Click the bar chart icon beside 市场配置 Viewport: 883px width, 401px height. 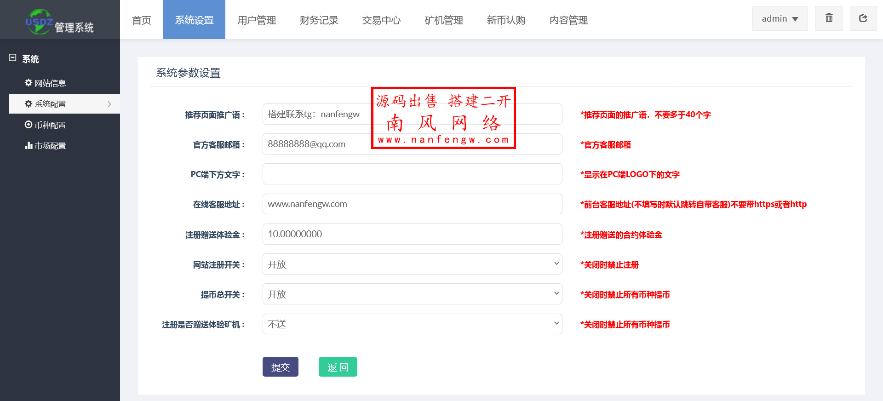coord(29,146)
